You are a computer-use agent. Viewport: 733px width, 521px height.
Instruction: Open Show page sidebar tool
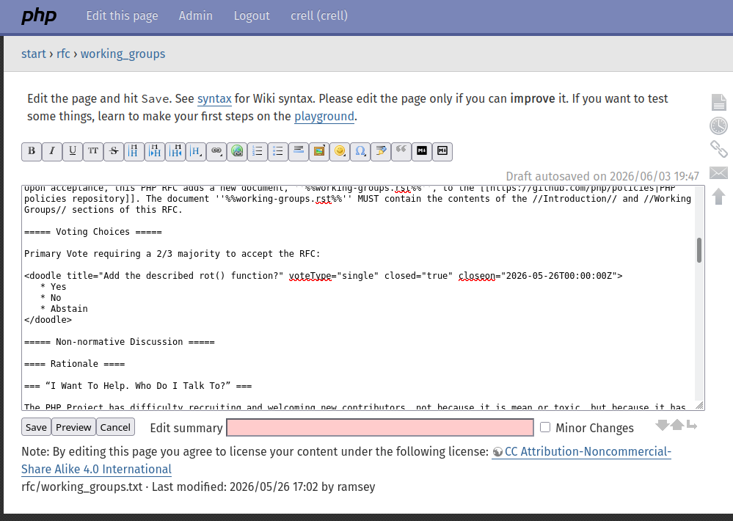718,103
